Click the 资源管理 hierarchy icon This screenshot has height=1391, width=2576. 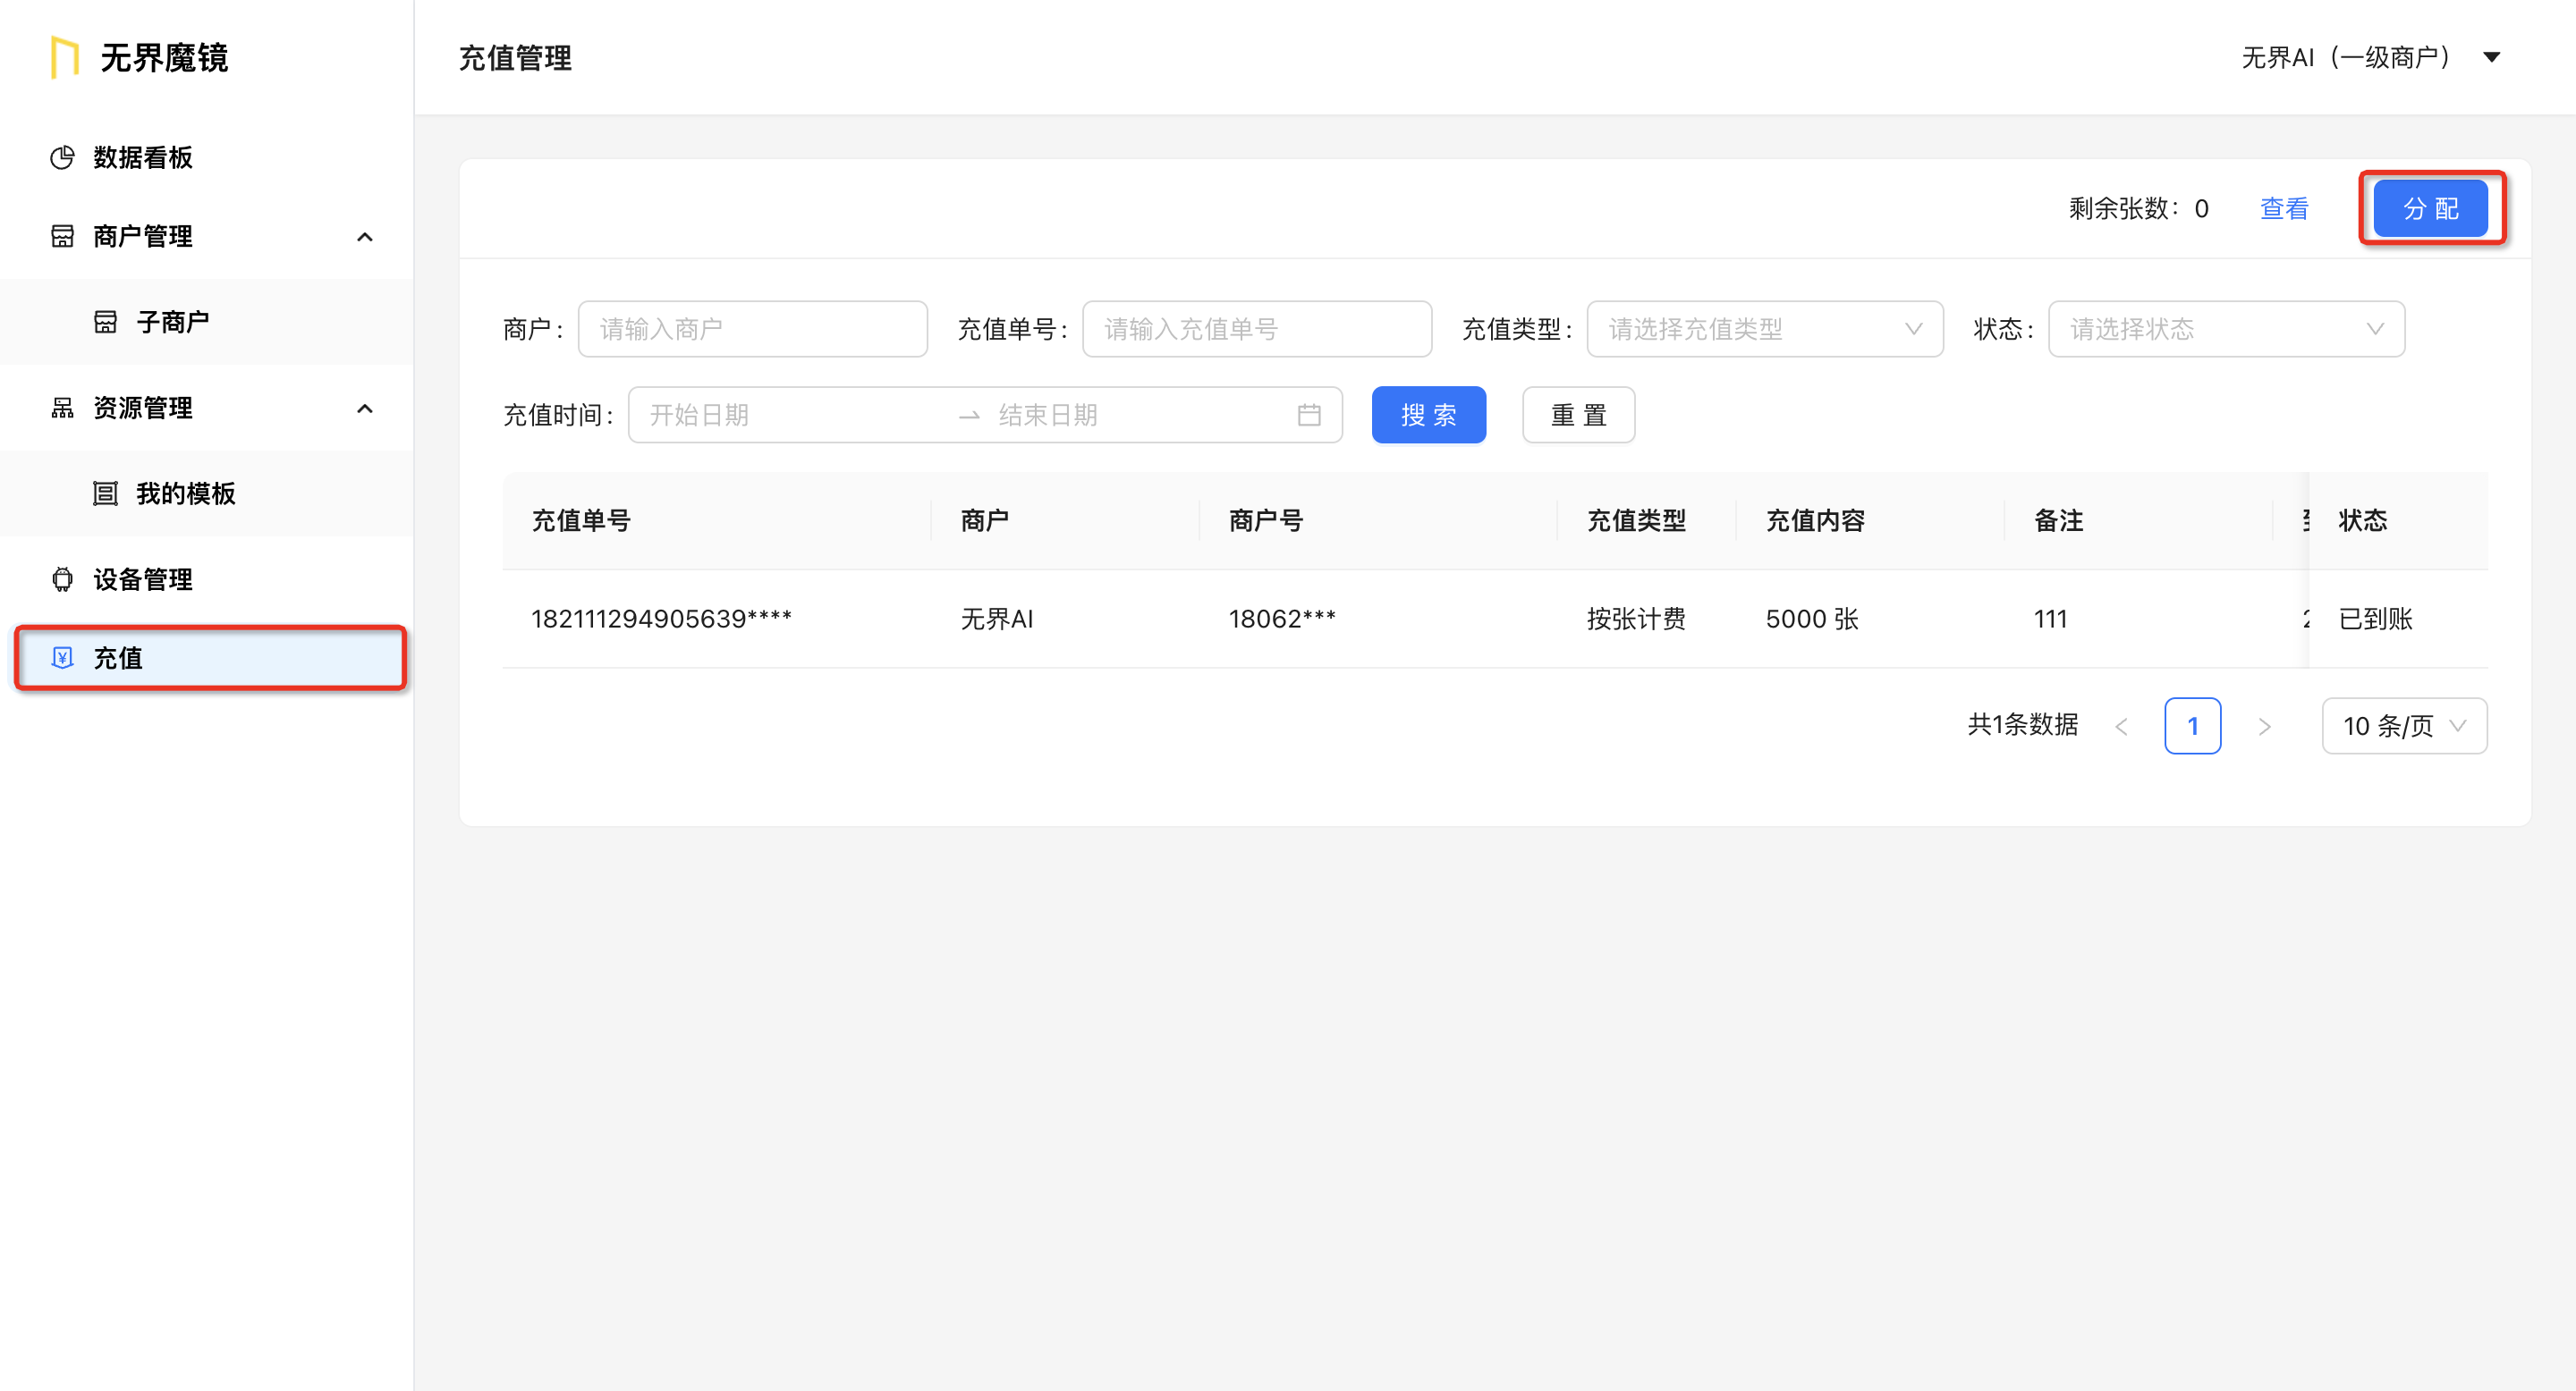(x=62, y=408)
